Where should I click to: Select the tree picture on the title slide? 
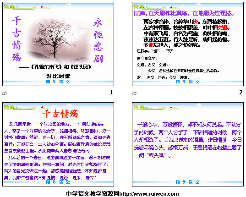(x=58, y=40)
